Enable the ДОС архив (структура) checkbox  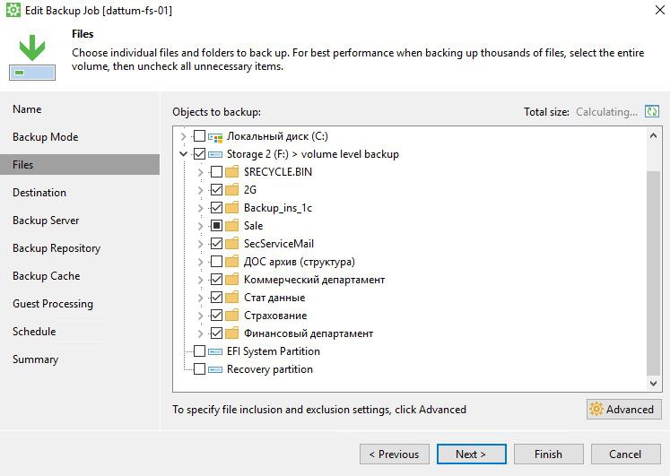(x=216, y=262)
